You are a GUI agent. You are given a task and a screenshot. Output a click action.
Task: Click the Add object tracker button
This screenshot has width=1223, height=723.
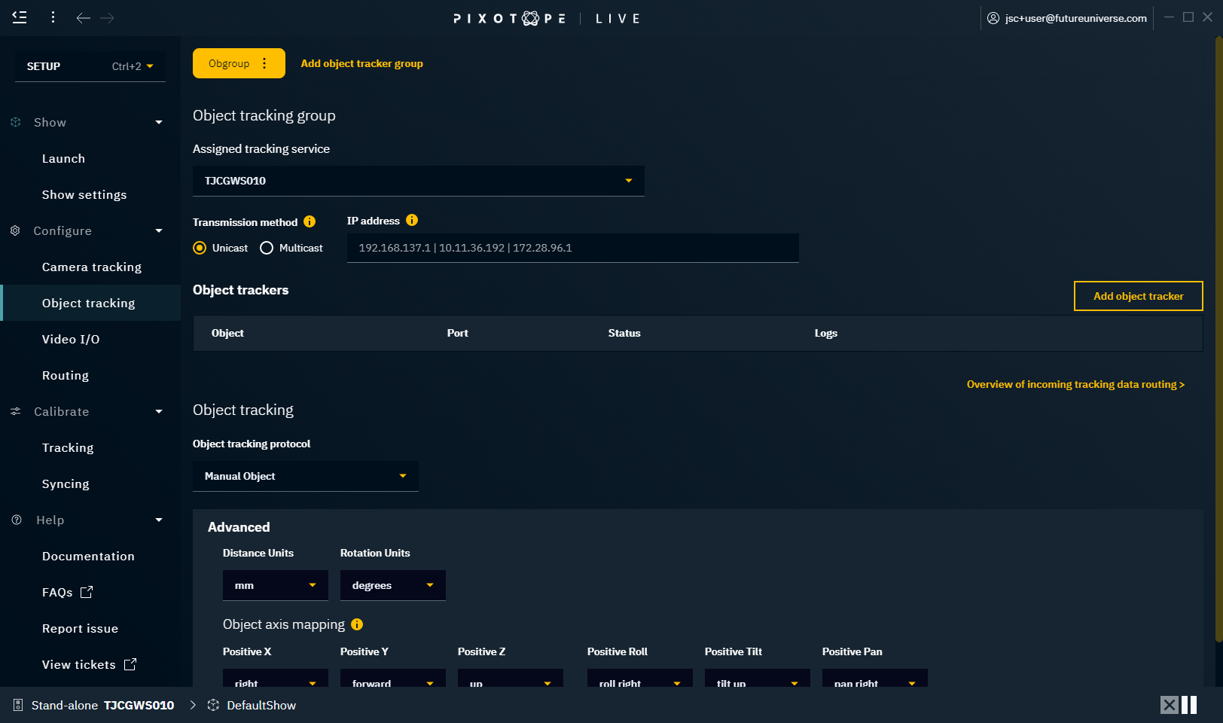(1138, 296)
